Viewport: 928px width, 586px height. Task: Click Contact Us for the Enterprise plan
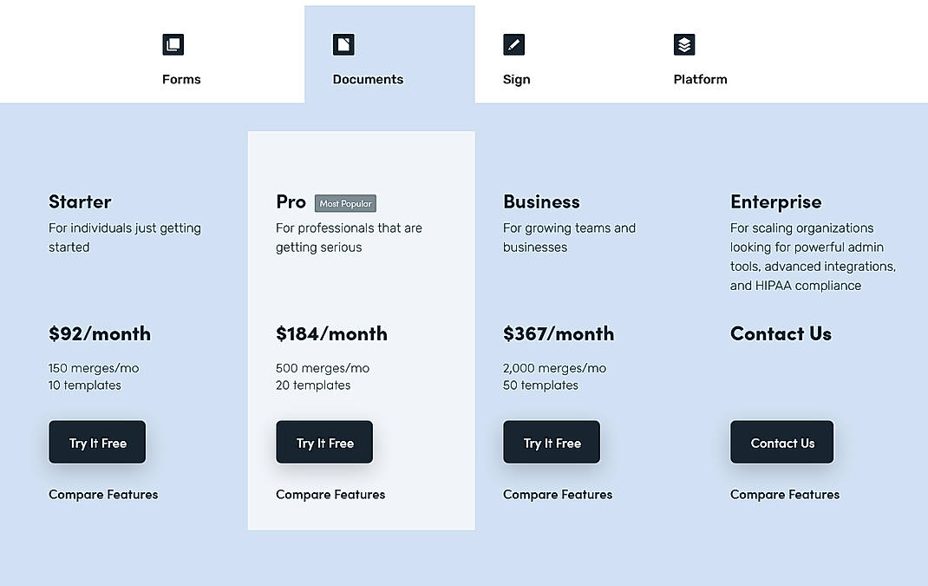coord(781,442)
